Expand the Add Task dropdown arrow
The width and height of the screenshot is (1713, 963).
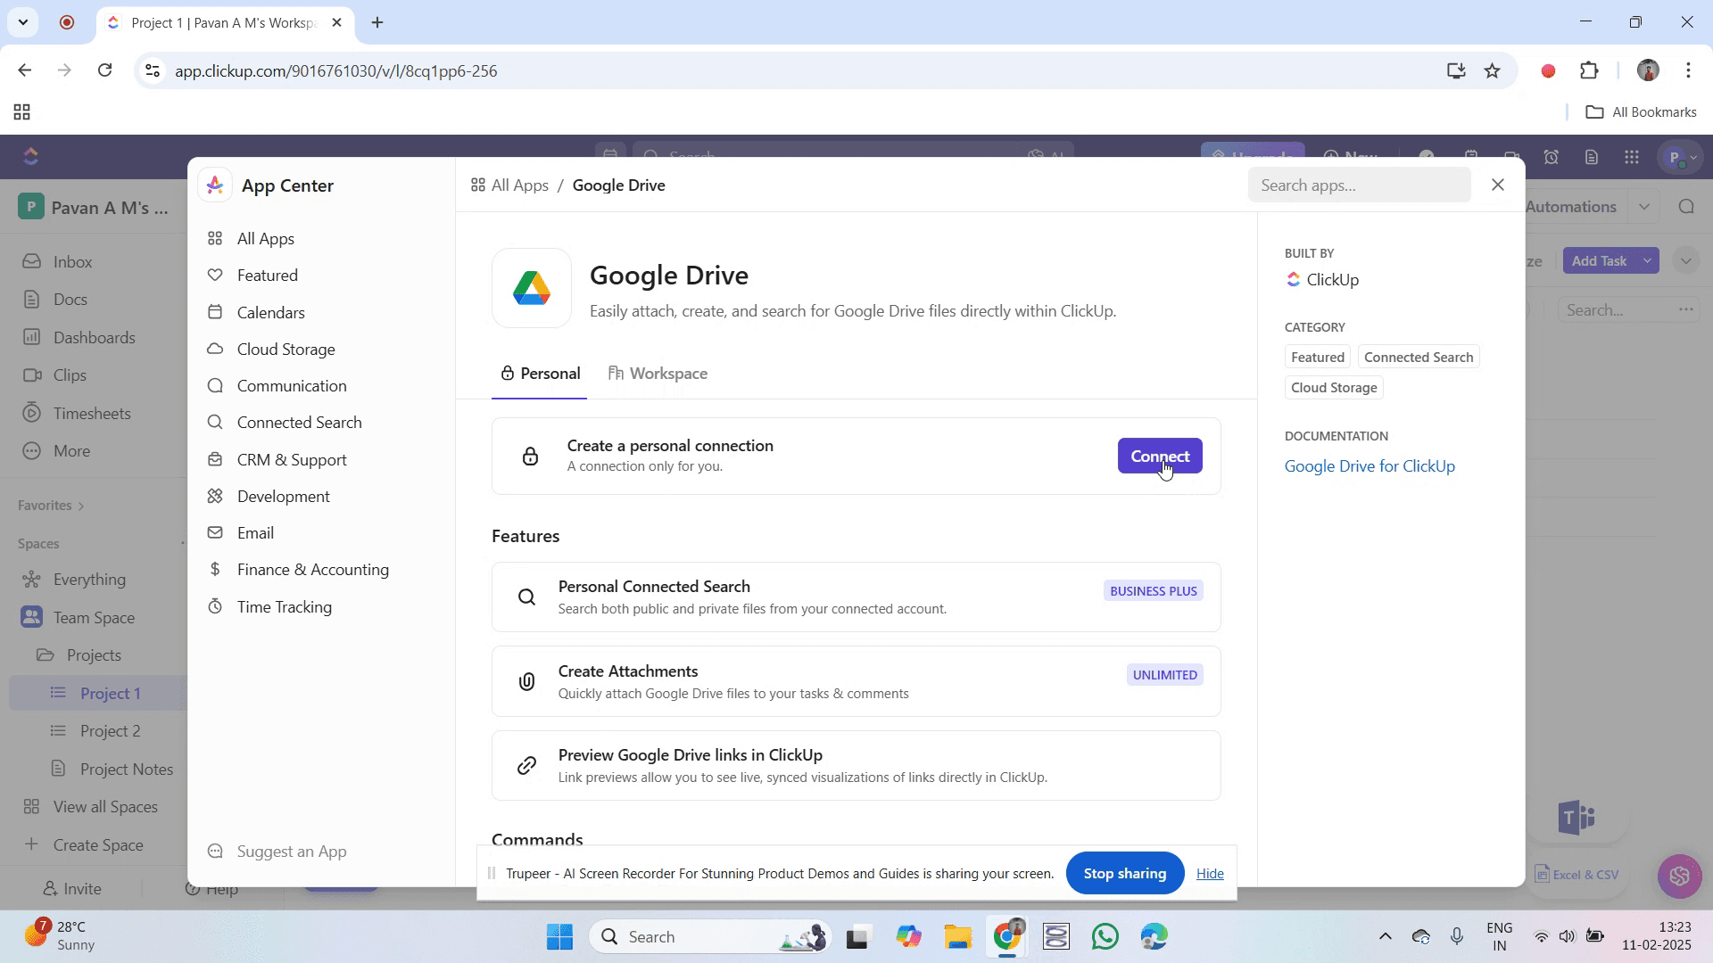[x=1647, y=261]
